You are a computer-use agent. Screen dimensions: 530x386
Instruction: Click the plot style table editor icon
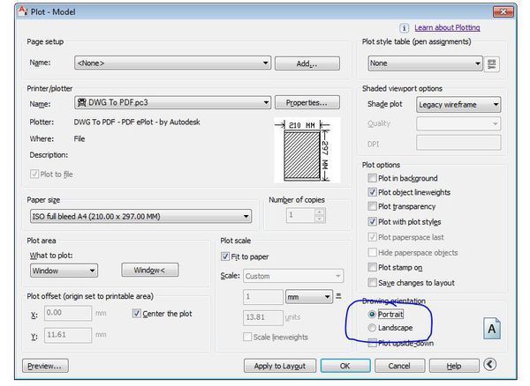[492, 63]
